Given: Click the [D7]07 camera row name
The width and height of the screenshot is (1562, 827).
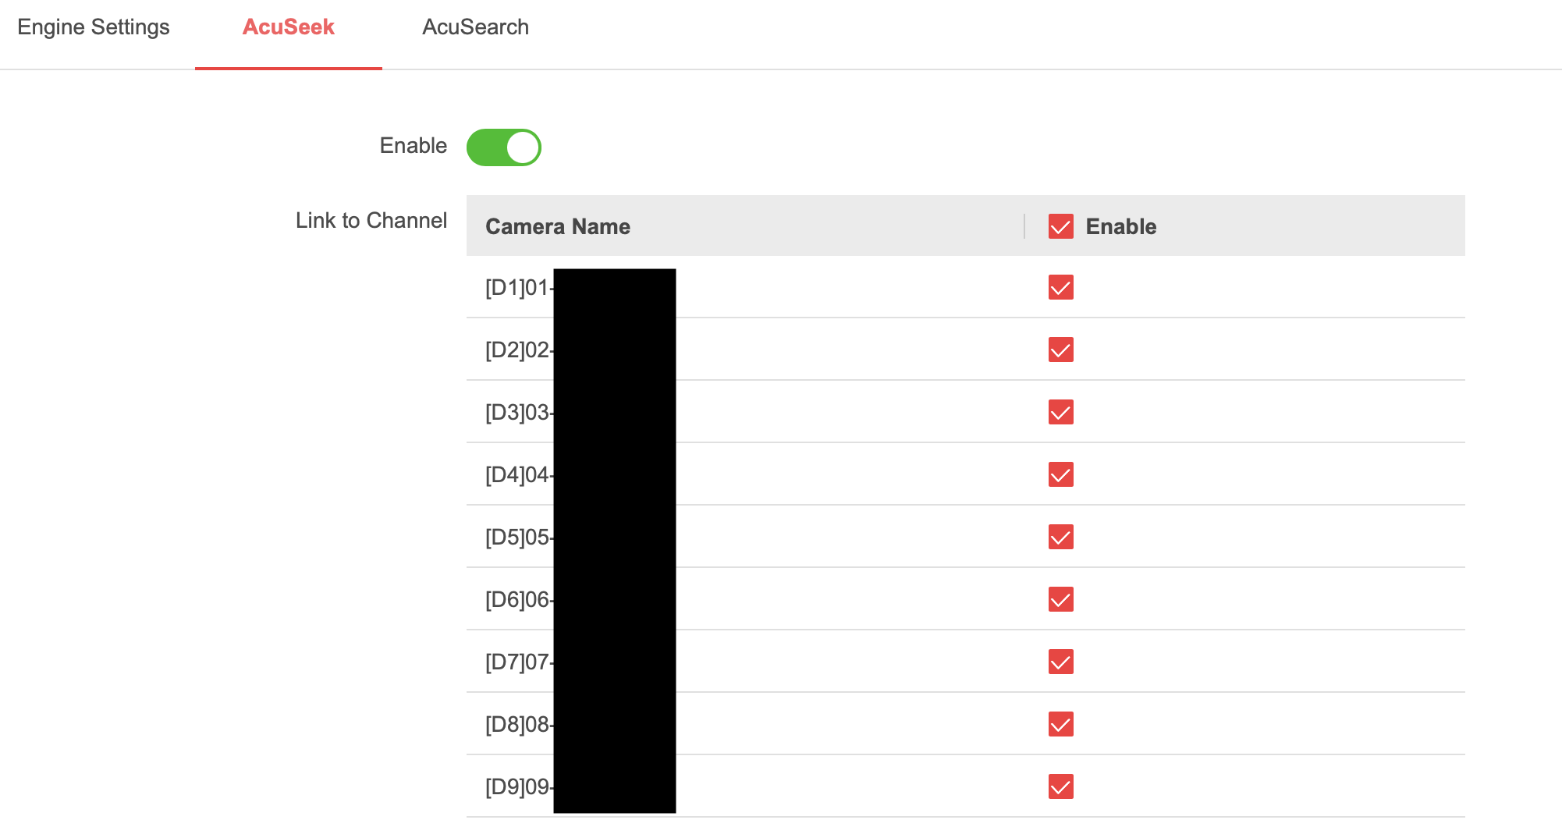Looking at the screenshot, I should 518,662.
